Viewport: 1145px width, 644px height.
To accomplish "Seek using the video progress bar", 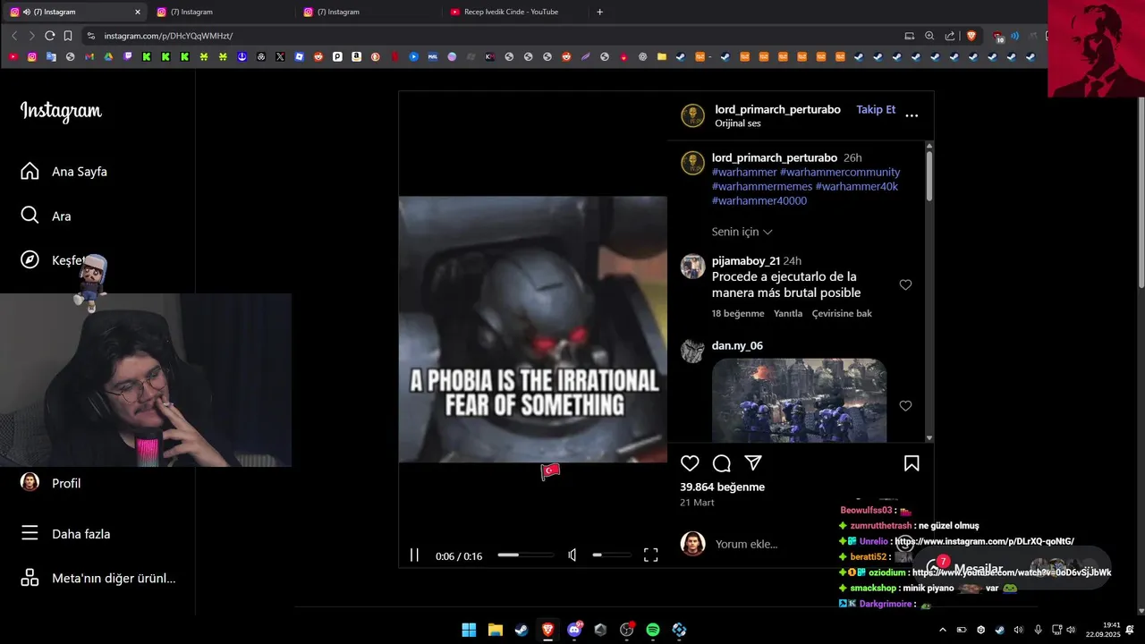I will pyautogui.click(x=525, y=555).
